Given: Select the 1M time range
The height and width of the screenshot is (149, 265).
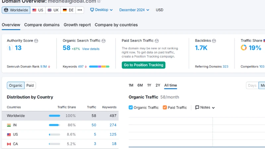Looking at the screenshot, I should (131, 85).
